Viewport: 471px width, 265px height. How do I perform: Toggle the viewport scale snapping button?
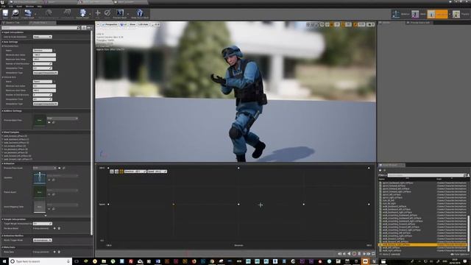(355, 24)
